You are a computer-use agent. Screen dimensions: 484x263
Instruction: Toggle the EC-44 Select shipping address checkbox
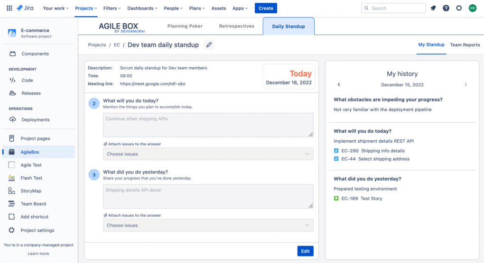[336, 159]
